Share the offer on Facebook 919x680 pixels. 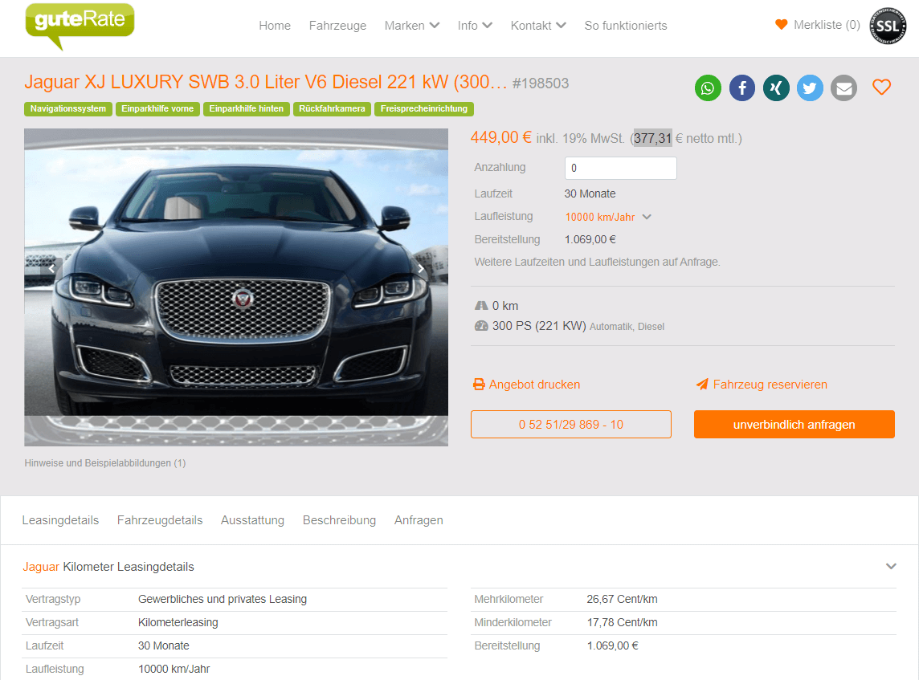742,88
